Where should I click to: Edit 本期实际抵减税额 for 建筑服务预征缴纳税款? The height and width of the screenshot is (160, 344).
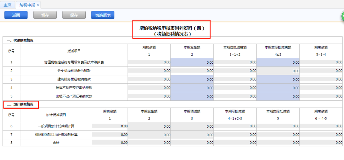tap(278, 80)
